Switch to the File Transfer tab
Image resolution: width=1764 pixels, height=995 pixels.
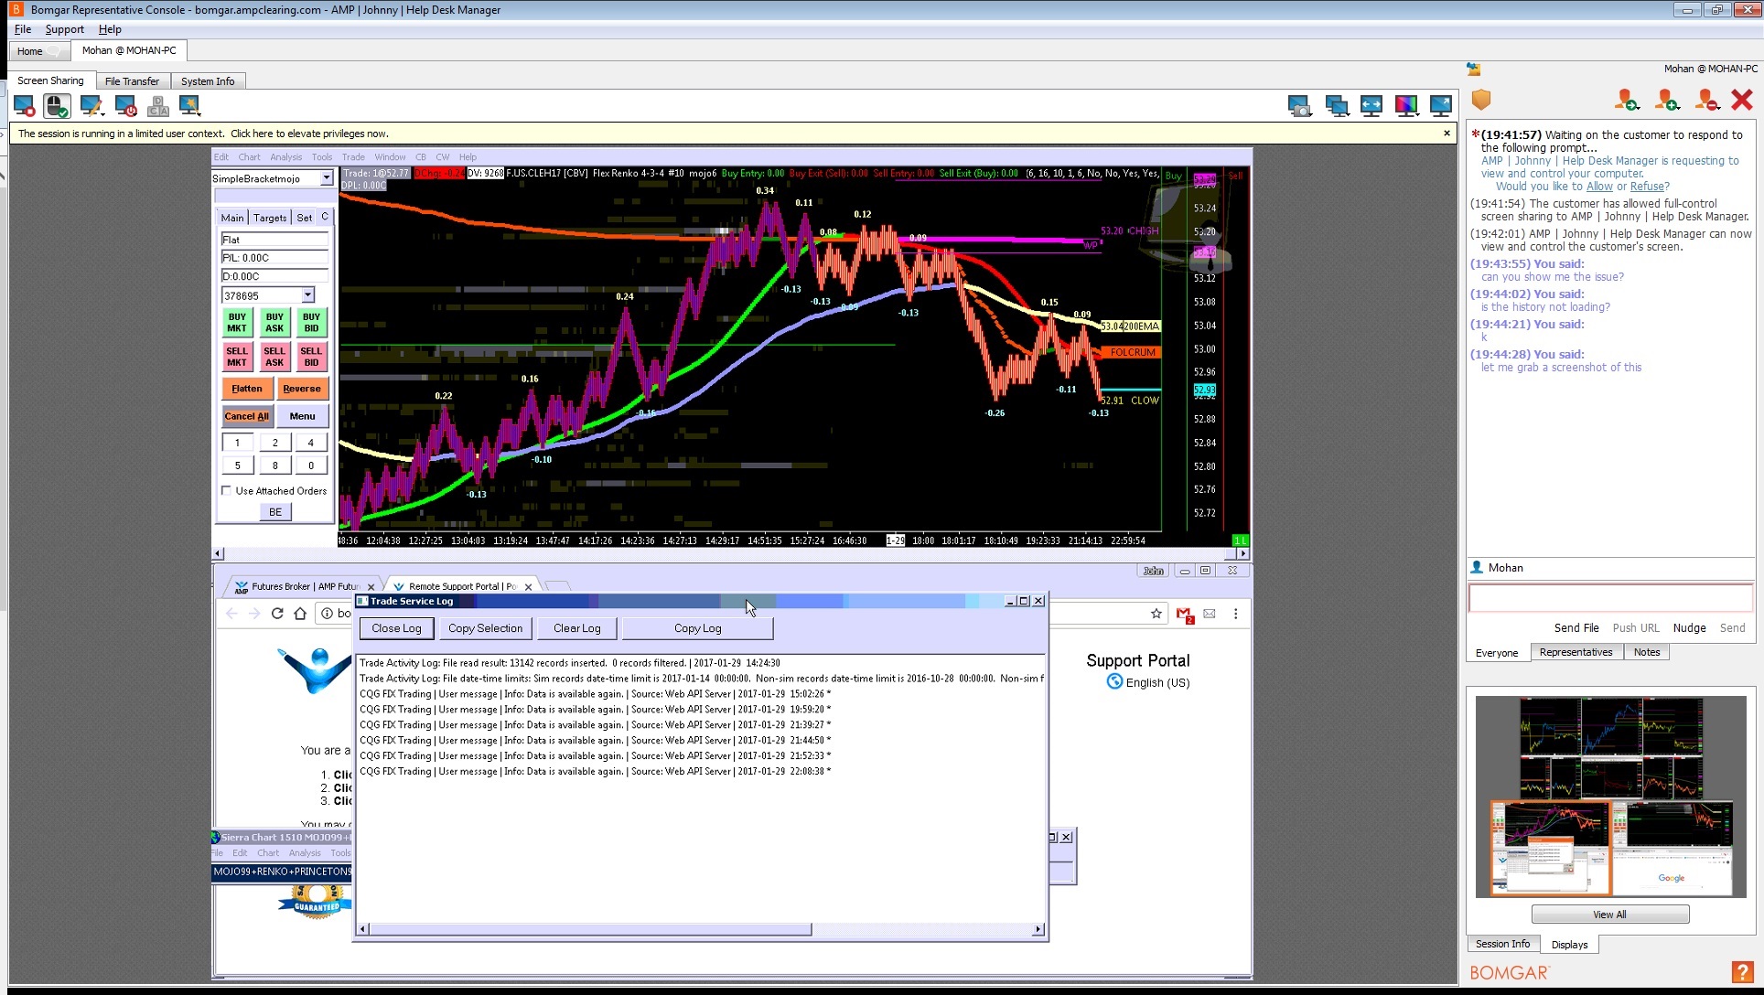[x=132, y=81]
